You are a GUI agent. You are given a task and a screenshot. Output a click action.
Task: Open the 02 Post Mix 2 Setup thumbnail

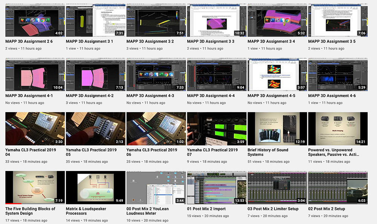point(338,187)
